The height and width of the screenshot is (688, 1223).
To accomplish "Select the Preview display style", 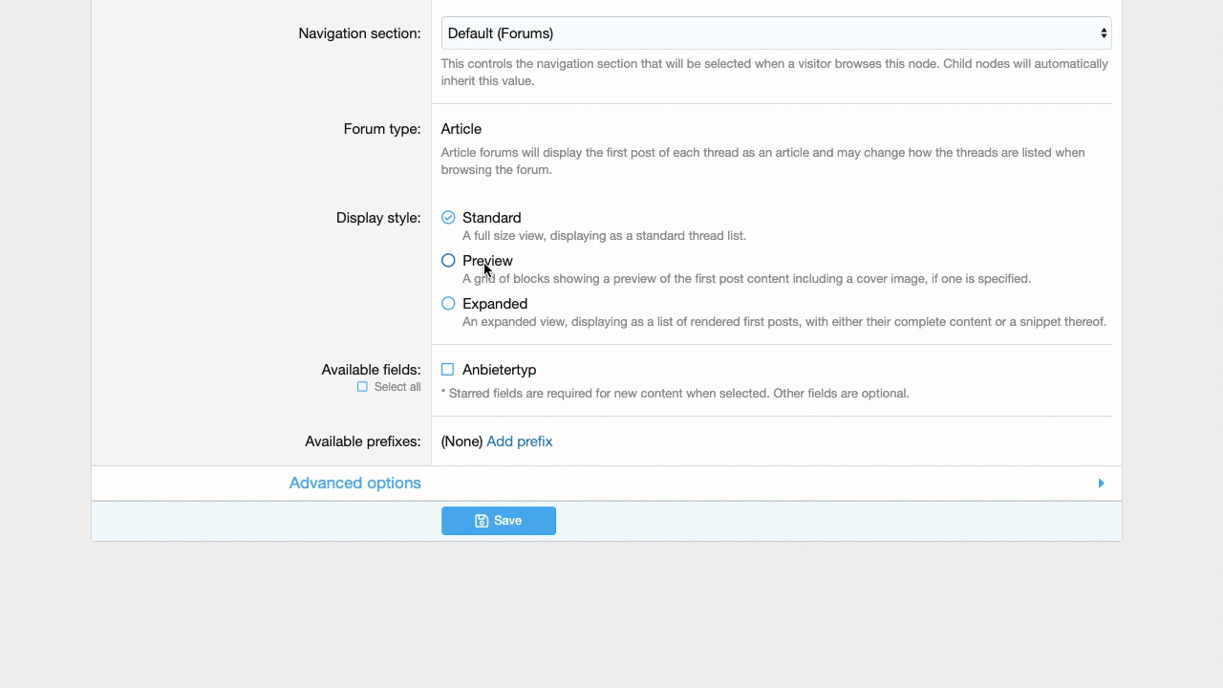I will tap(448, 261).
